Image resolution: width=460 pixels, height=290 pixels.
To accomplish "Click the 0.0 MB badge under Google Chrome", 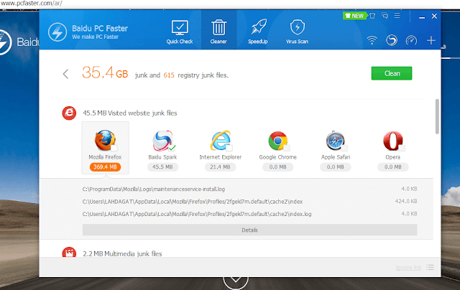I will point(278,167).
